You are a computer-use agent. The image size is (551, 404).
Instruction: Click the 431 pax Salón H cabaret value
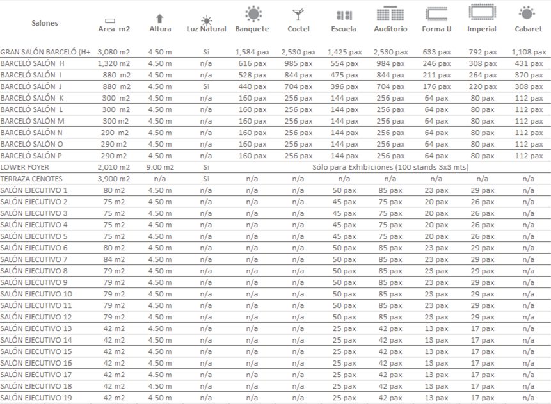pyautogui.click(x=529, y=63)
